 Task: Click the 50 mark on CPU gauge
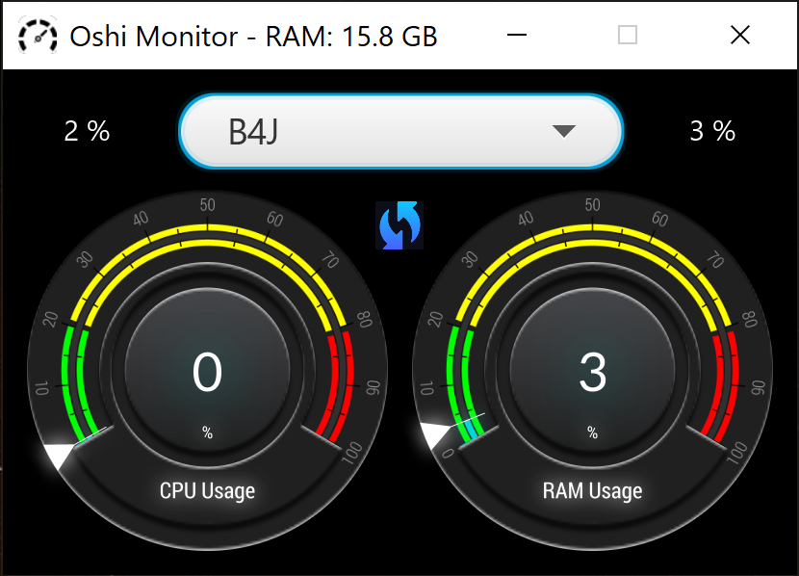(207, 205)
